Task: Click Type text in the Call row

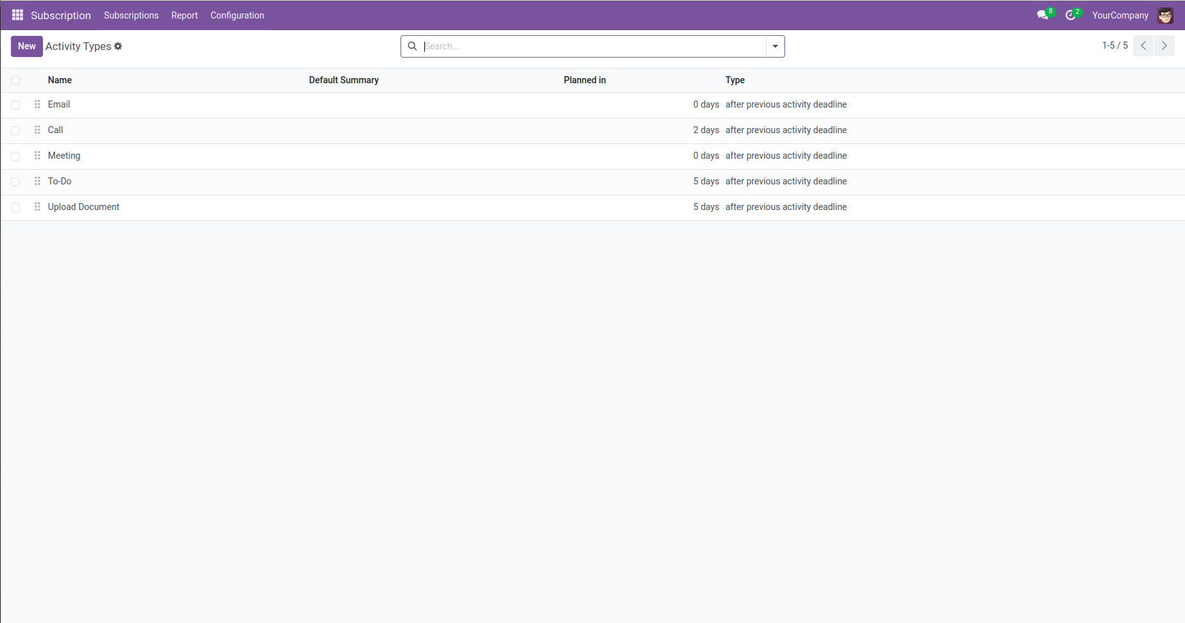Action: (786, 130)
